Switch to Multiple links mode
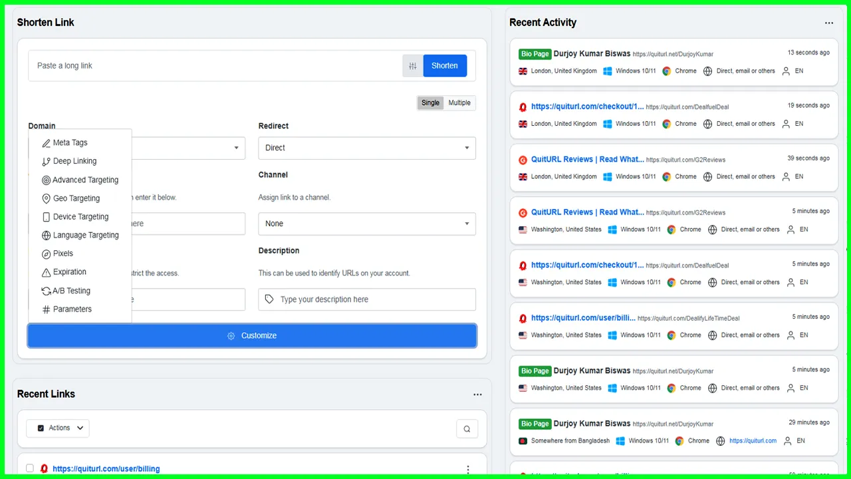 coord(459,102)
